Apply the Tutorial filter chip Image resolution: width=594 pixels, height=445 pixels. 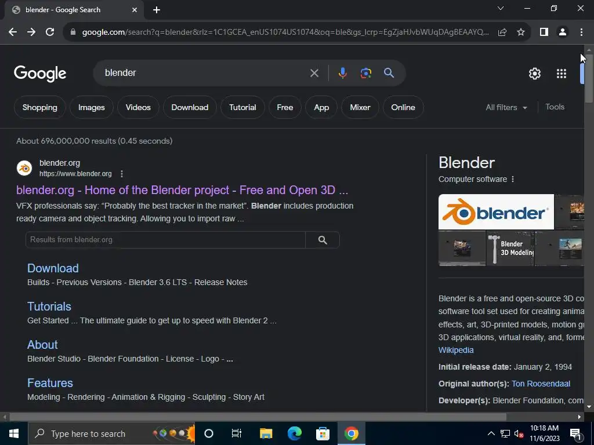242,107
